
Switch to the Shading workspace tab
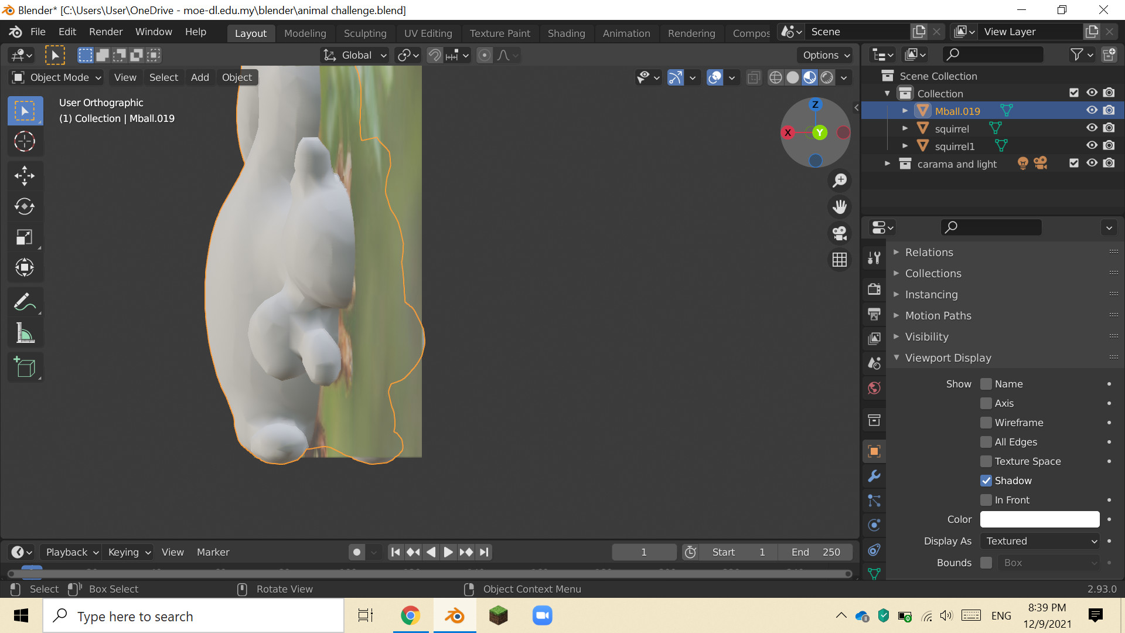pyautogui.click(x=566, y=33)
